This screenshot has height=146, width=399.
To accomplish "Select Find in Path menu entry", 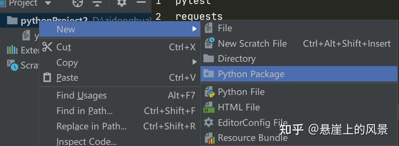I will 120,111.
